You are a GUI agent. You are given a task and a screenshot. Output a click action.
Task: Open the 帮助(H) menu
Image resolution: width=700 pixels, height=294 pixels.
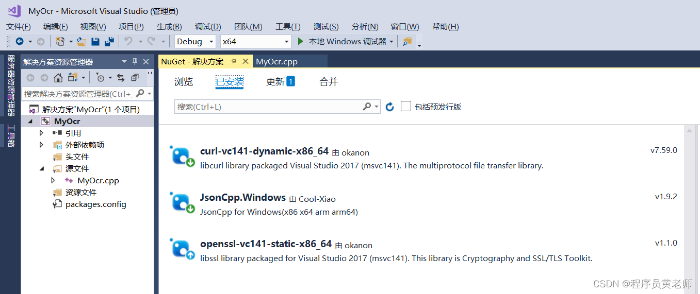[445, 27]
